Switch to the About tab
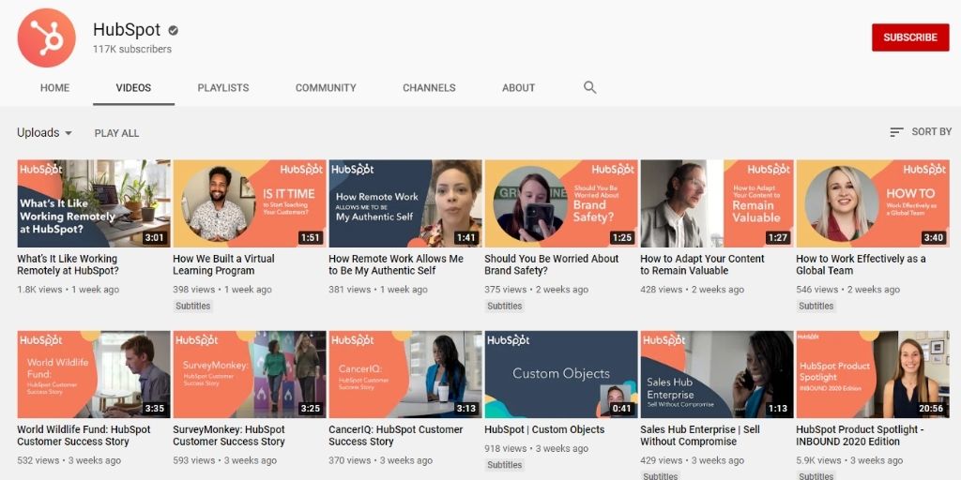This screenshot has width=961, height=480. click(x=518, y=87)
